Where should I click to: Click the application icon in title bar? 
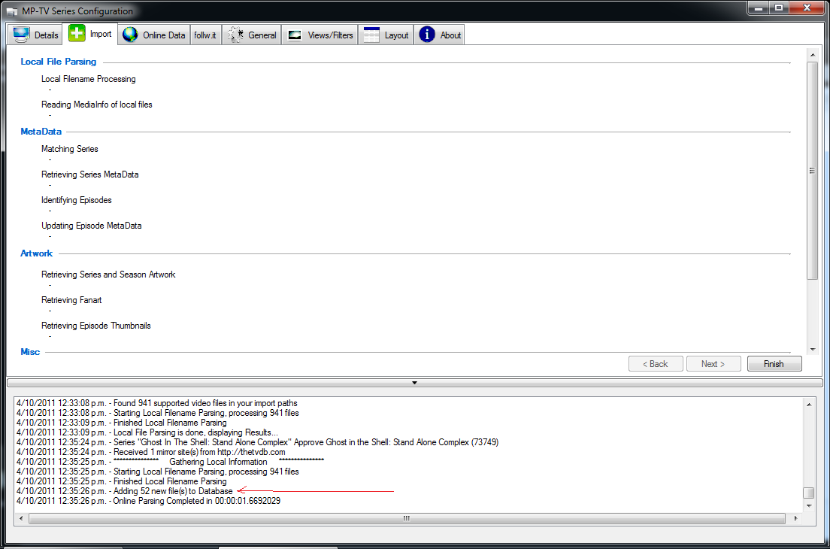[11, 11]
